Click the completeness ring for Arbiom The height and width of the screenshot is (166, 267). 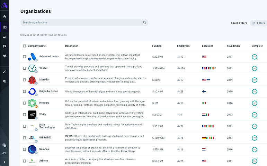pos(255,161)
